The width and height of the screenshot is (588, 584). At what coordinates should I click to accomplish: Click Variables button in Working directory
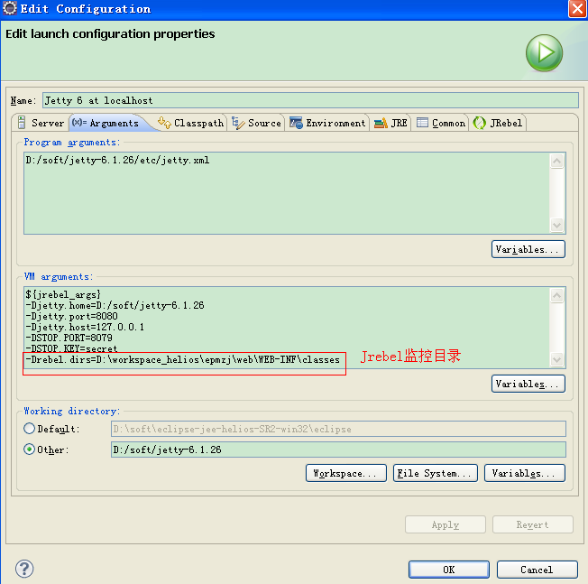524,473
